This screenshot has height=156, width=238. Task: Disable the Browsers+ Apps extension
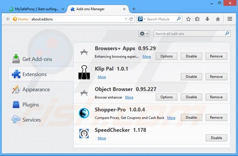coord(192,56)
